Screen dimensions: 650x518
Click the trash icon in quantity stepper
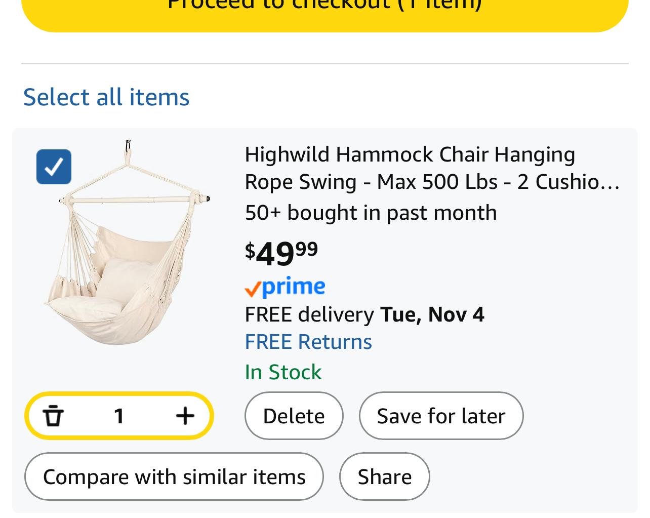[53, 416]
